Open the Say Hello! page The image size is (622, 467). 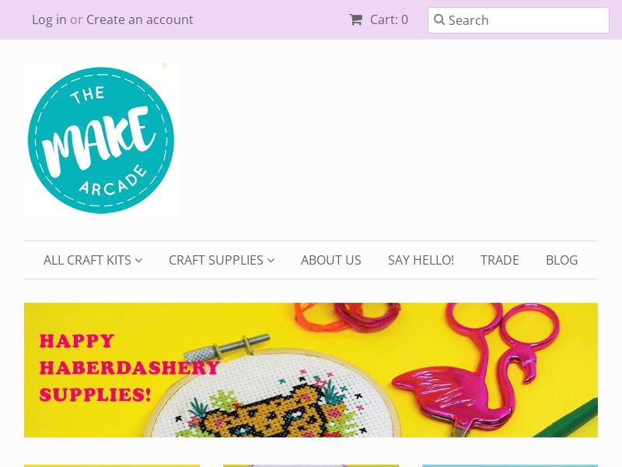421,260
